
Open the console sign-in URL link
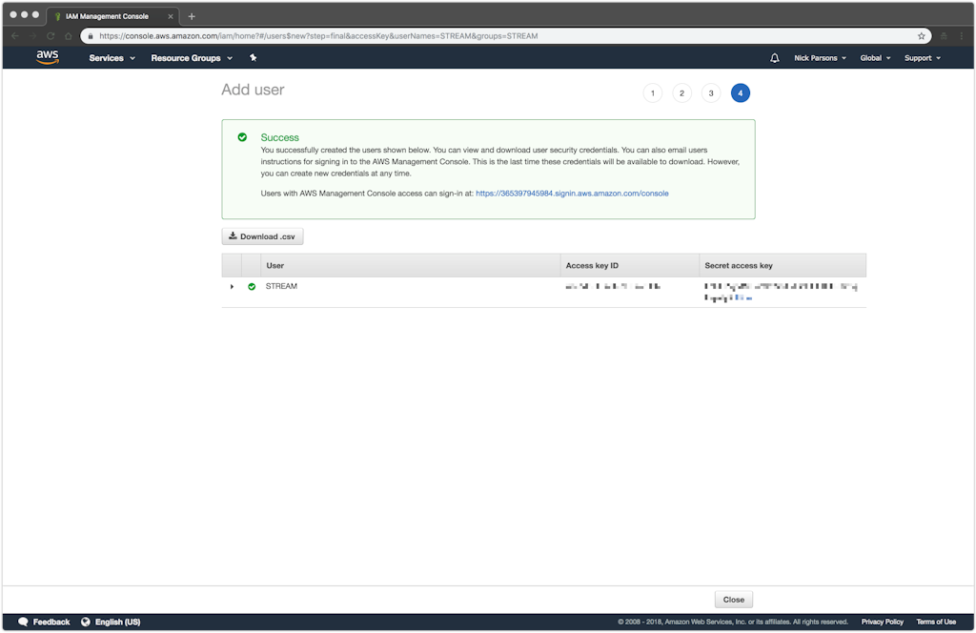572,194
